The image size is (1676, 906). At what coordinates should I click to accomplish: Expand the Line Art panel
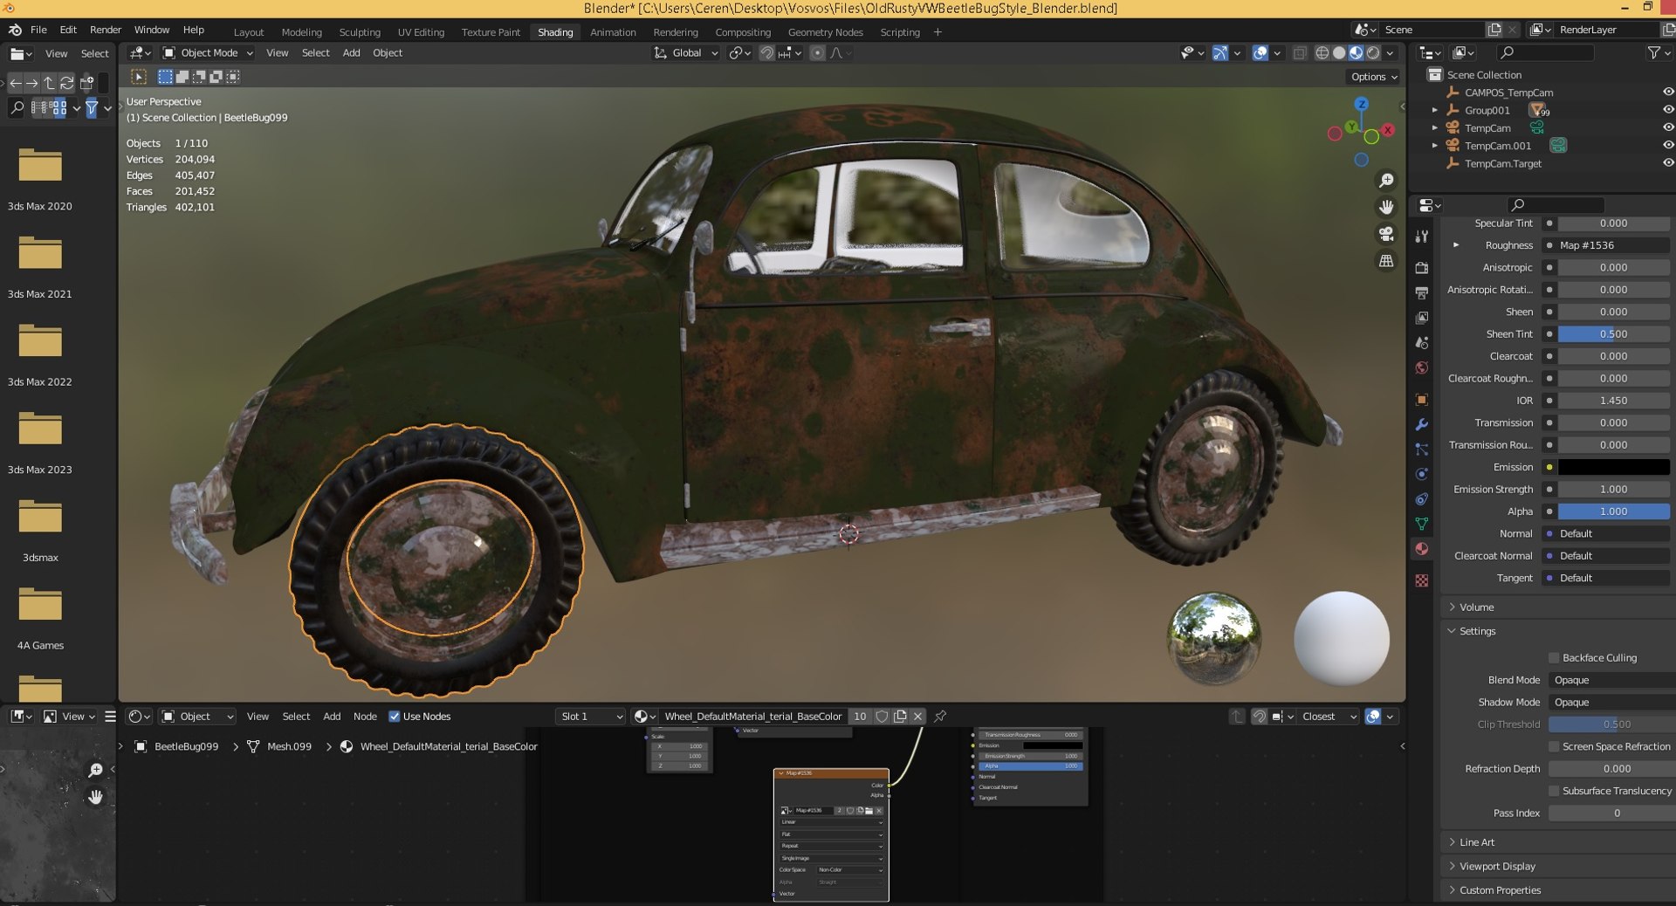click(1476, 843)
